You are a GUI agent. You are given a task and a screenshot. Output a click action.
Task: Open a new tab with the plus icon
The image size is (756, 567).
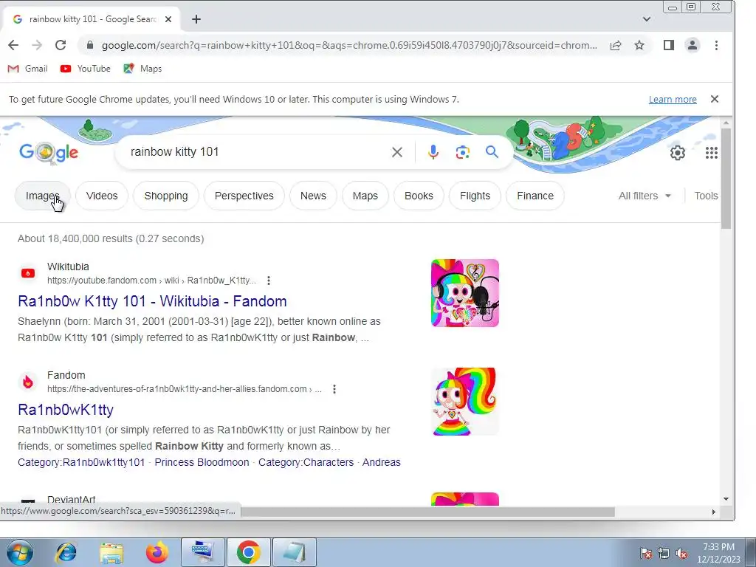(196, 19)
